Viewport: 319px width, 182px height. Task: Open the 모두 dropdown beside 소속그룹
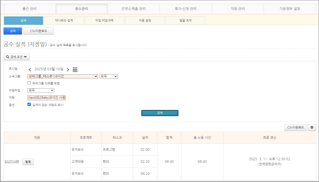click(x=109, y=76)
